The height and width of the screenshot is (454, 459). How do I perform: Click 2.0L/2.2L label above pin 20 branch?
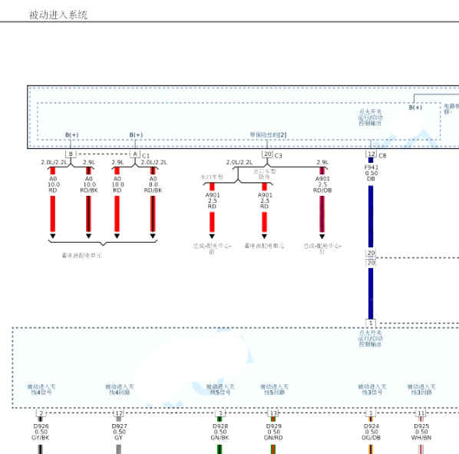tap(239, 162)
